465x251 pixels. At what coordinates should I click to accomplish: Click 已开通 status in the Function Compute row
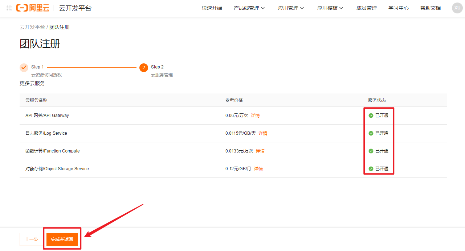pos(382,151)
